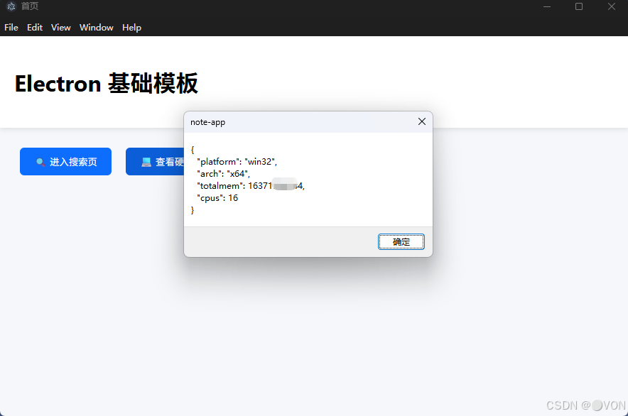This screenshot has height=416, width=628.
Task: Click the X icon on the note-app dialog
Action: (x=421, y=121)
